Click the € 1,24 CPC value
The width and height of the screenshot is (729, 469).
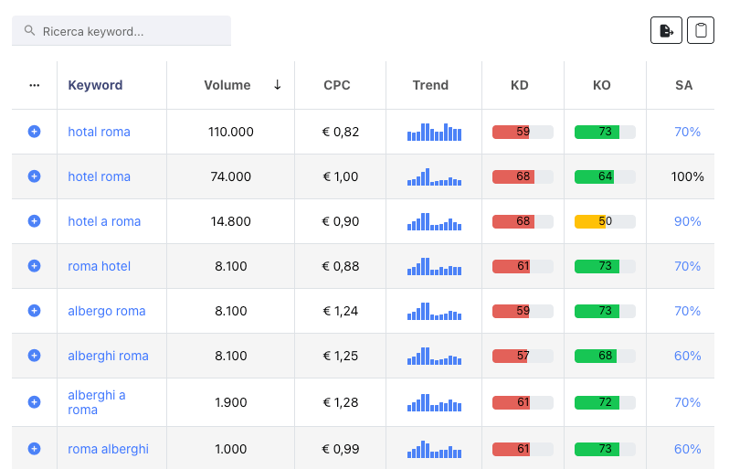(x=341, y=310)
